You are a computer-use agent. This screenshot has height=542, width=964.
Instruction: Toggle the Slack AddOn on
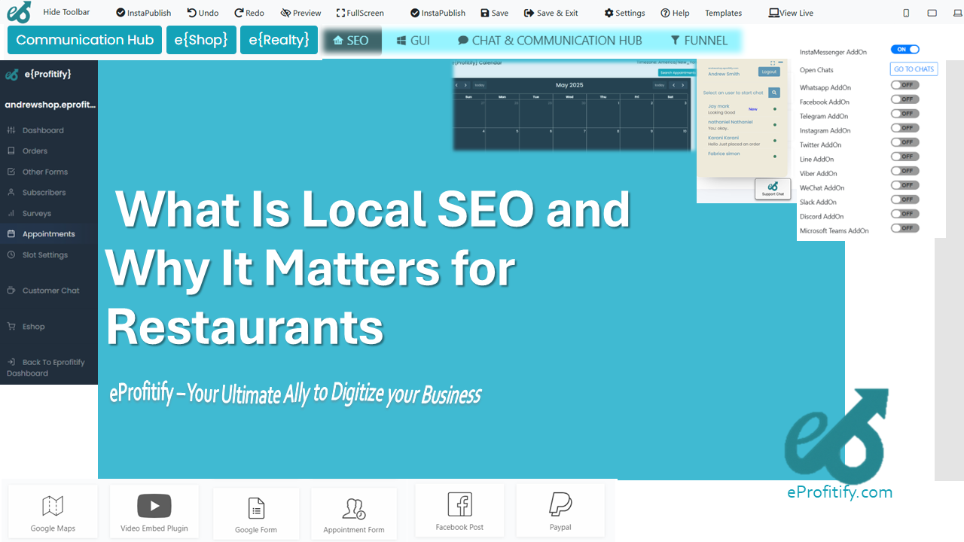pyautogui.click(x=905, y=199)
